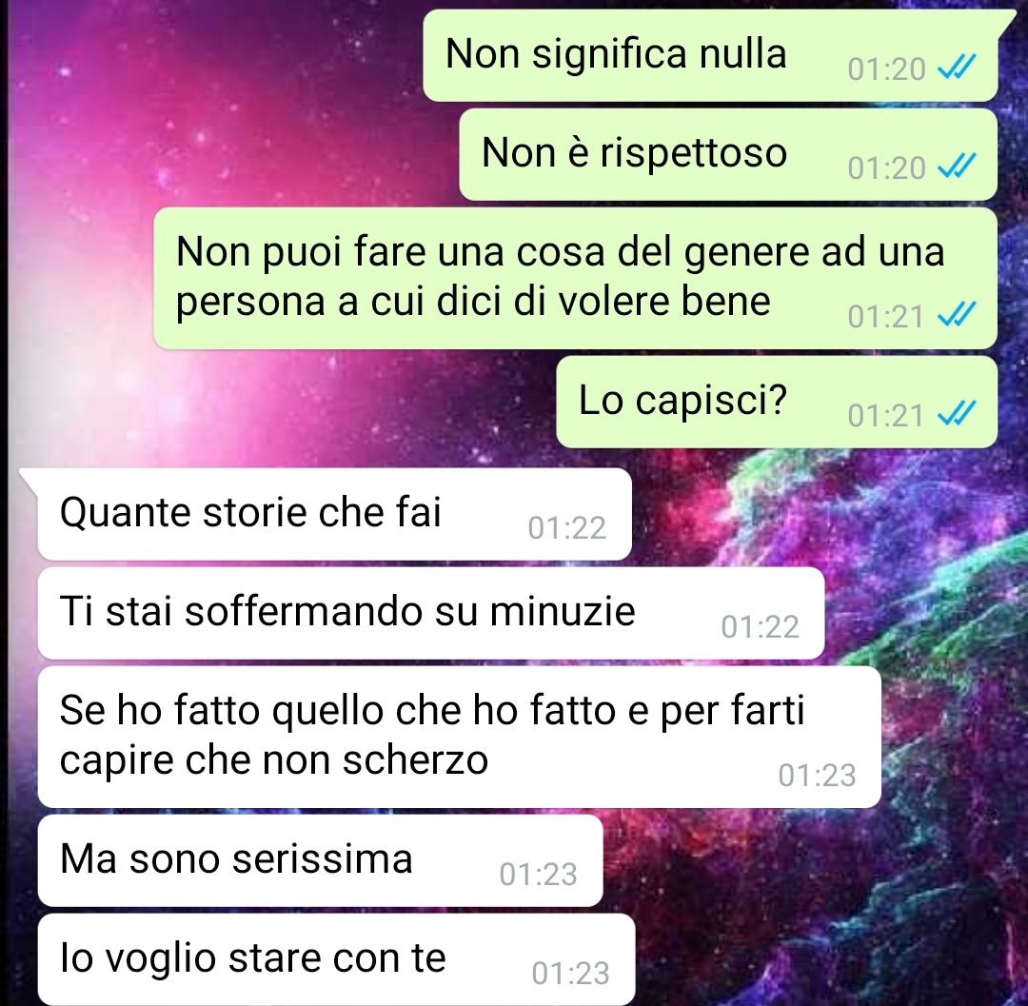
Task: Select the "Lo capisci?" sent message
Action: (777, 403)
